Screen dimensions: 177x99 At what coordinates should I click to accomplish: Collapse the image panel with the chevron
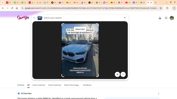click(125, 18)
